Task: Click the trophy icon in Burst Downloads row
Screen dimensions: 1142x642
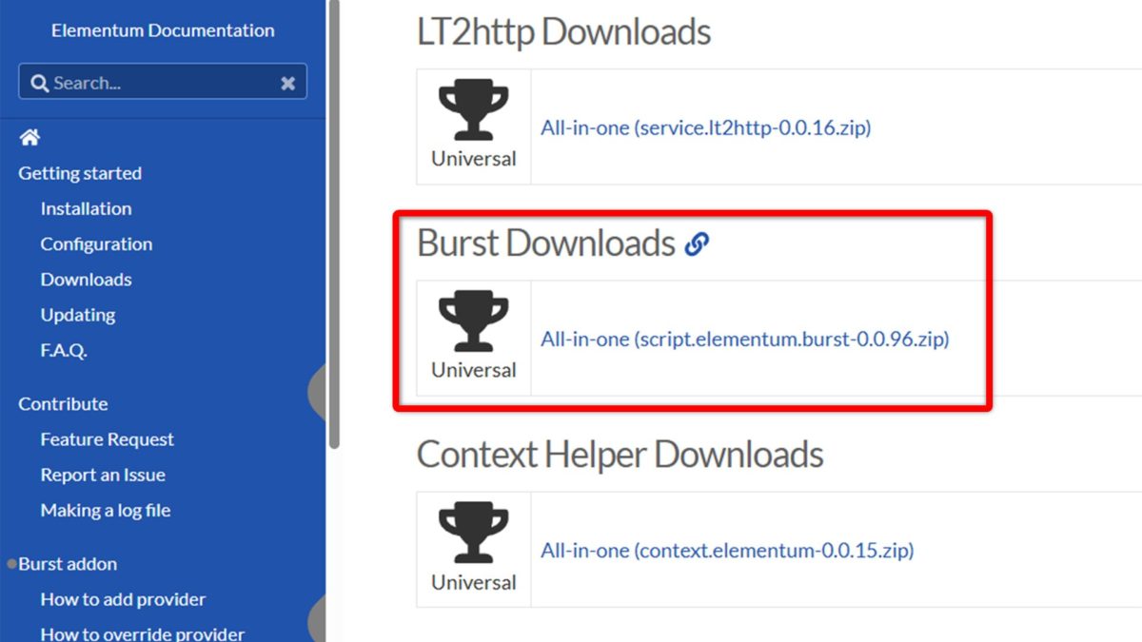Action: coord(473,321)
